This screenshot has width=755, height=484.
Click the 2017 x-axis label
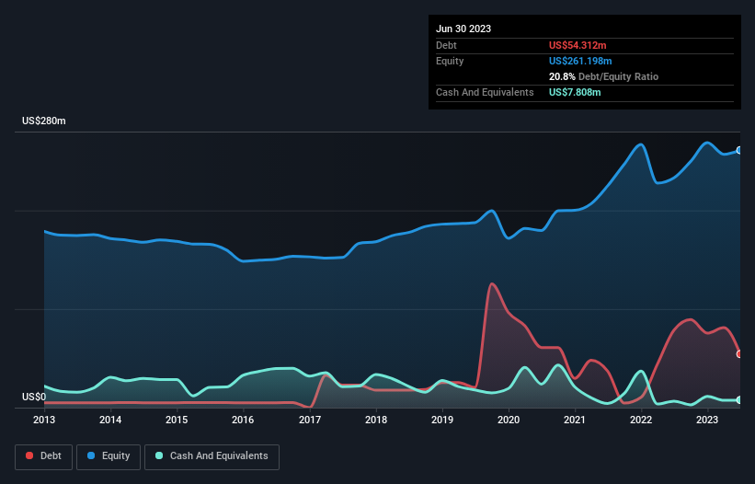(x=310, y=420)
